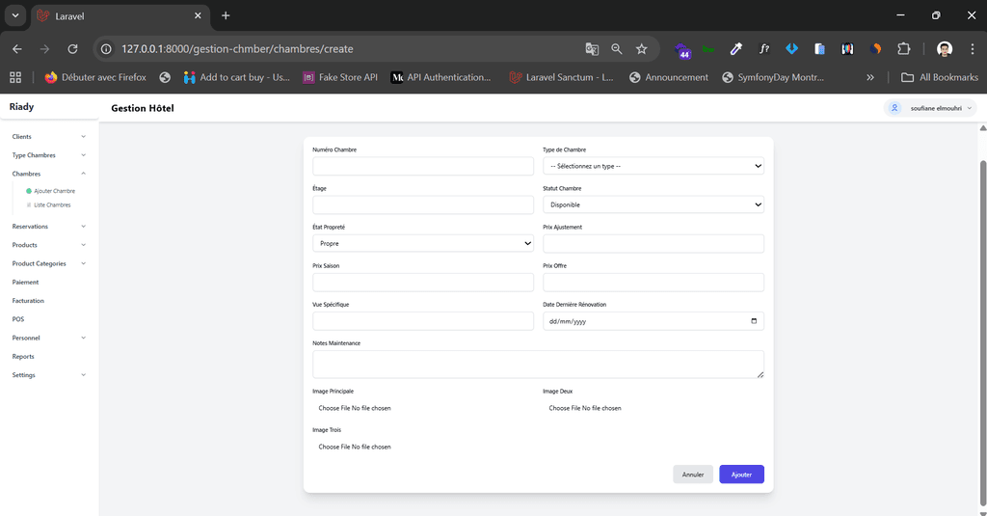Click the zoom magnifier icon in address bar
This screenshot has width=987, height=516.
pyautogui.click(x=617, y=49)
